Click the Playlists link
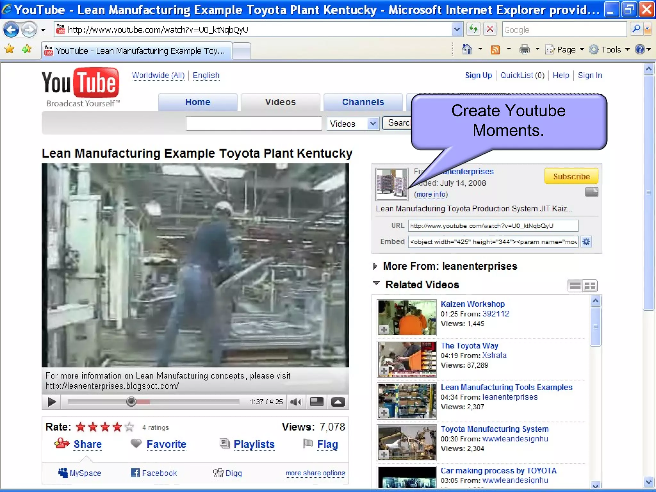Image resolution: width=656 pixels, height=492 pixels. (x=254, y=444)
